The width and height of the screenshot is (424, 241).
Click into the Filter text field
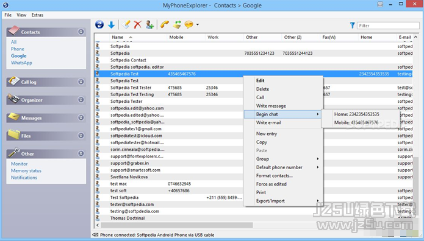coord(388,26)
